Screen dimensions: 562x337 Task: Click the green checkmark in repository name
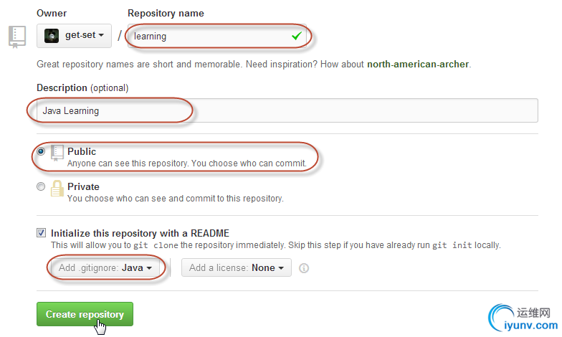(297, 35)
